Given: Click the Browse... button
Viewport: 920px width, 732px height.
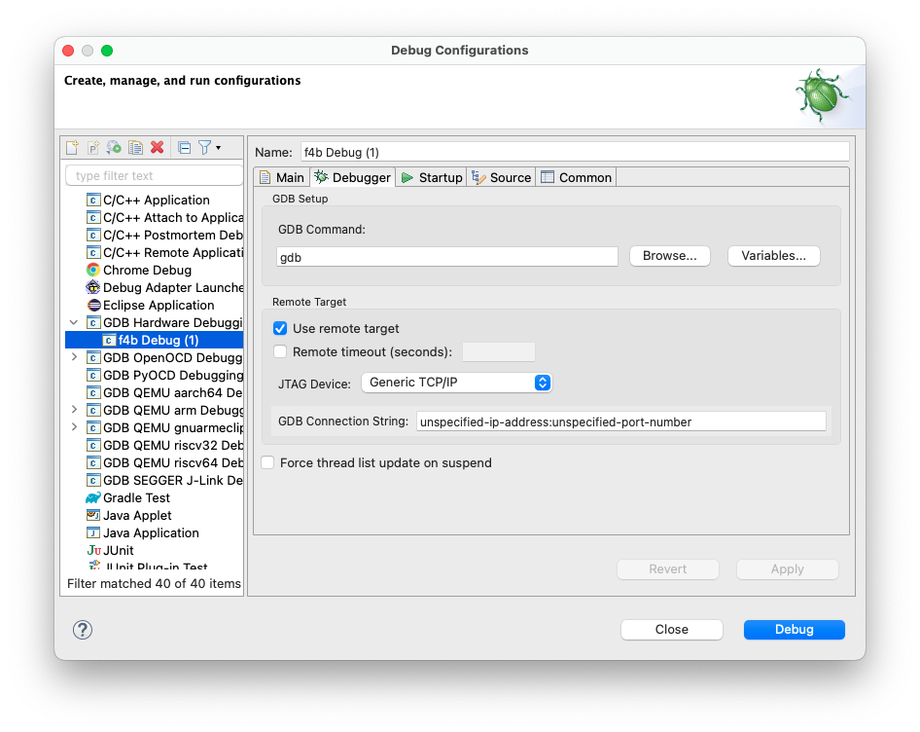Looking at the screenshot, I should (x=669, y=256).
